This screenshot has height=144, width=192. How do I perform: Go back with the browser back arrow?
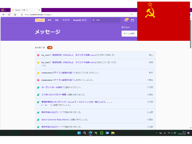click(x=4, y=14)
